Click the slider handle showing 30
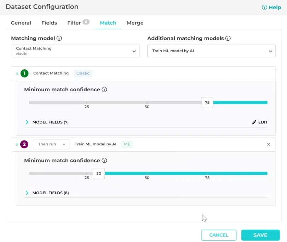 click(x=99, y=173)
